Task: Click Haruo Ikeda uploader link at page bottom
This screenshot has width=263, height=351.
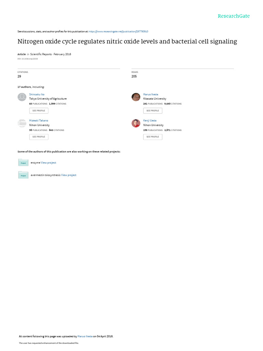Action: 85,336
